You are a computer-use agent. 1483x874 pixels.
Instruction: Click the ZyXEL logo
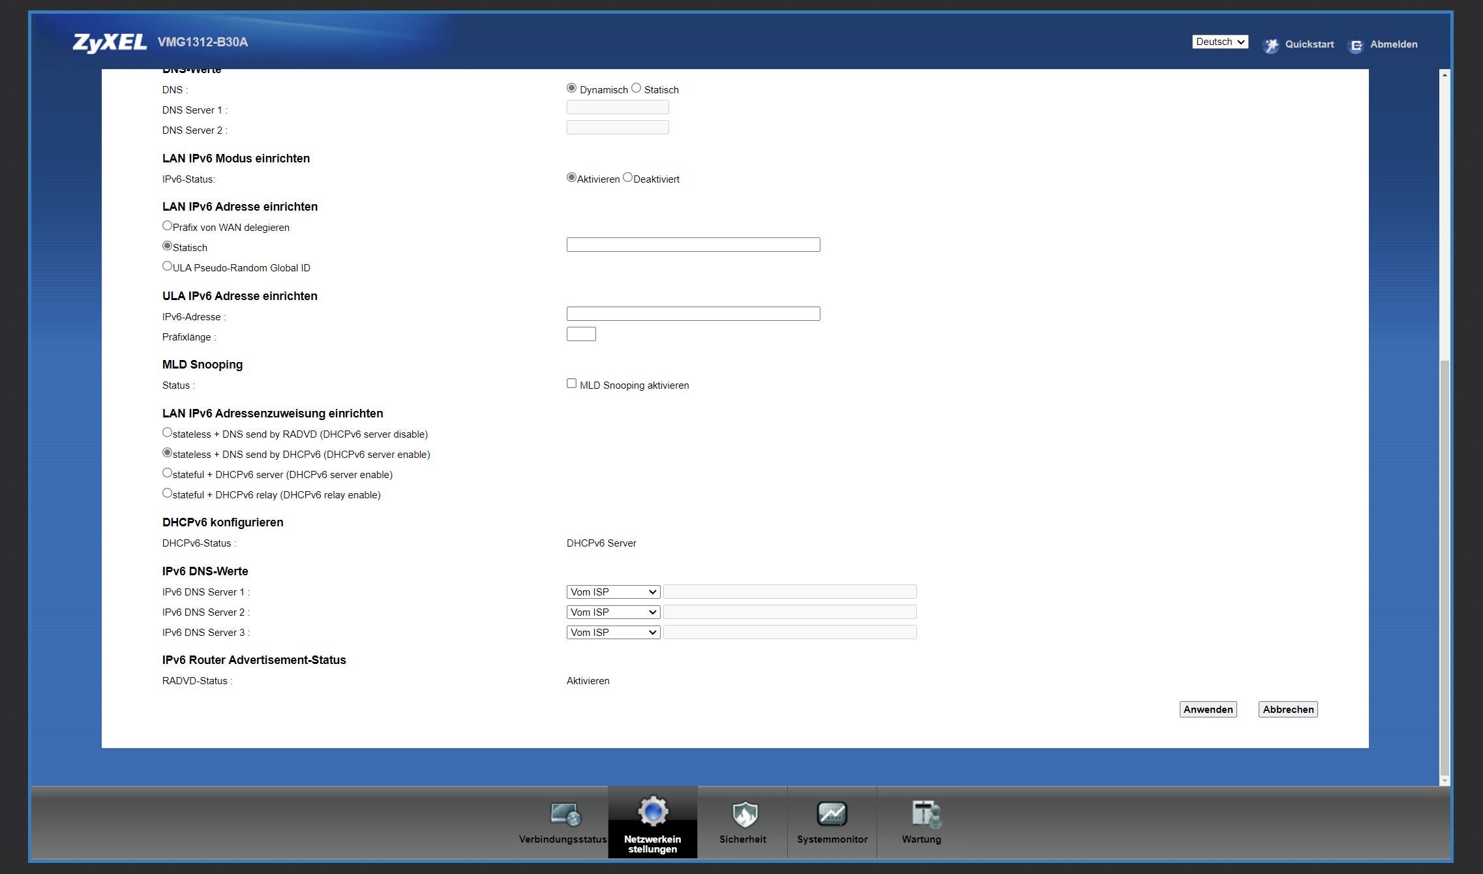tap(110, 42)
